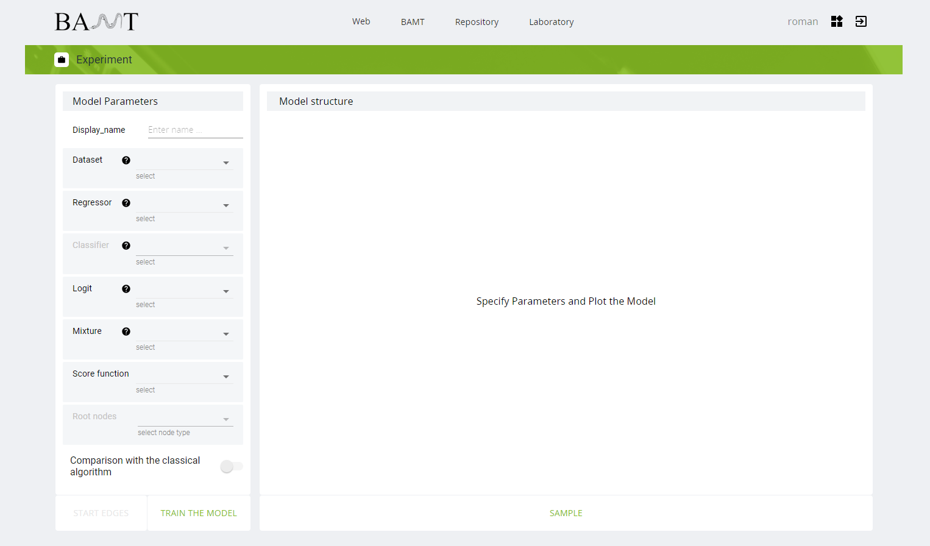Show help for Dataset parameter
Image resolution: width=930 pixels, height=546 pixels.
click(x=126, y=160)
